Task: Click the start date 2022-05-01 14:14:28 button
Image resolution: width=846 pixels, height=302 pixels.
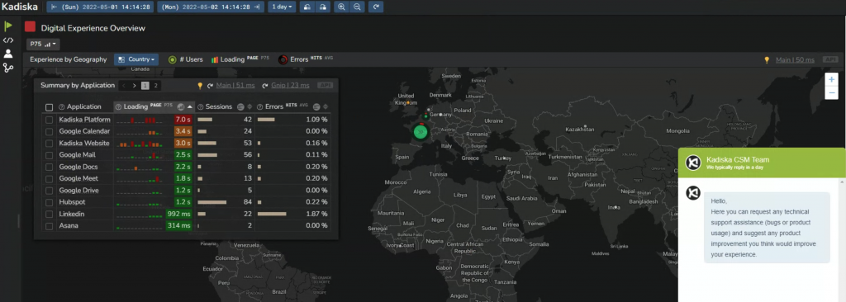Action: coord(100,7)
